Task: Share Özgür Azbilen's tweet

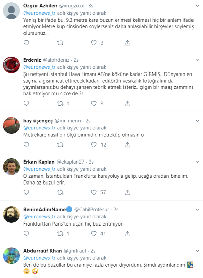Action: pyautogui.click(x=127, y=43)
